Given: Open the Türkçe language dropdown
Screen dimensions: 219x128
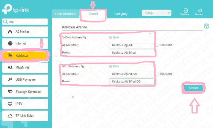Looking at the screenshot, I should pyautogui.click(x=156, y=13).
